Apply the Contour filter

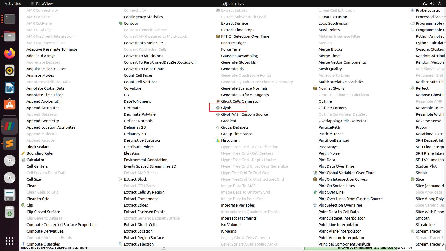pyautogui.click(x=131, y=23)
